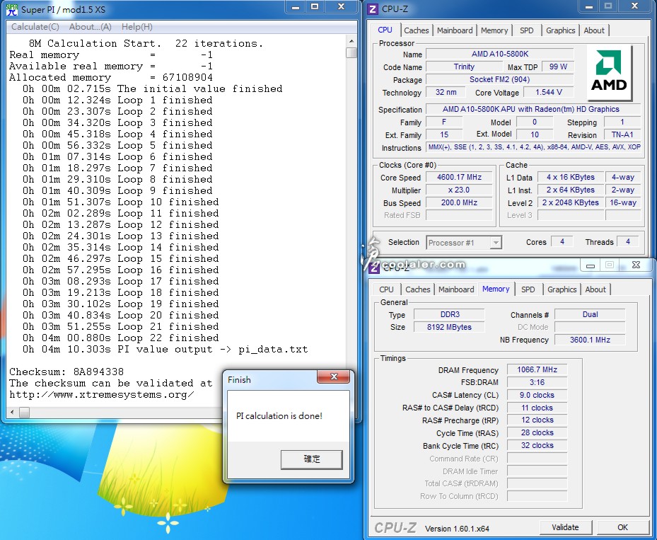
Task: Select the CPU tab in upper CPU-Z window
Action: pyautogui.click(x=385, y=30)
